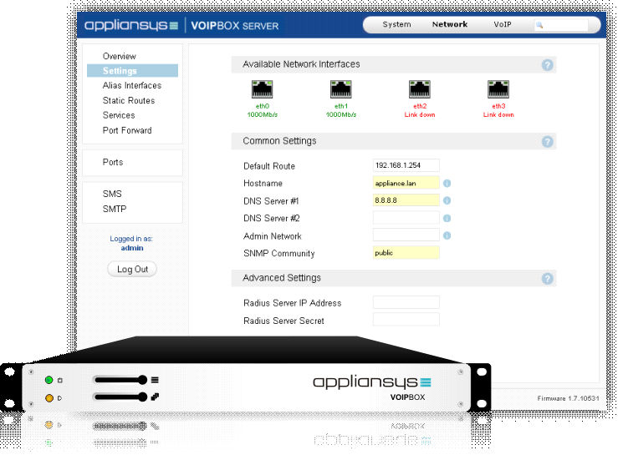Open the System tab
Screen dimensions: 618x460
point(396,24)
